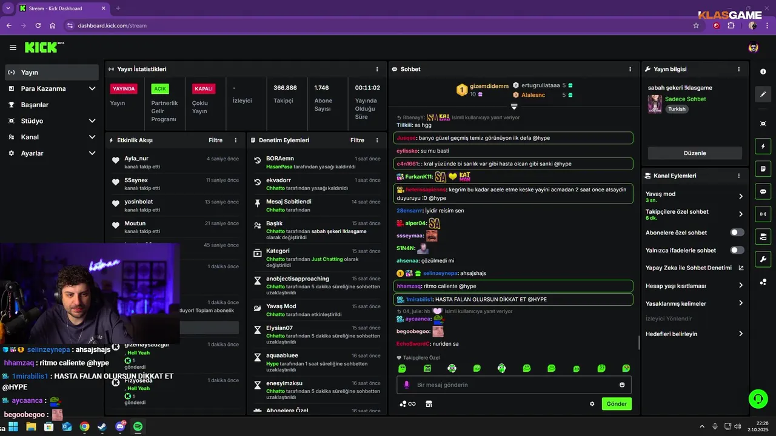Open the emoji picker in message box
This screenshot has width=776, height=436.
622,385
